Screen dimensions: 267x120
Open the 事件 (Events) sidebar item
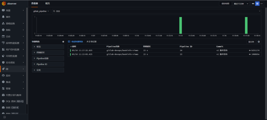[x=8, y=17]
